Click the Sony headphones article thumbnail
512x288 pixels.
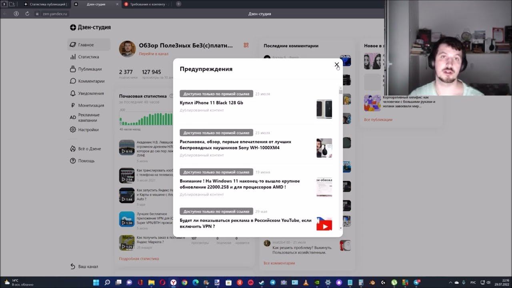pos(324,148)
